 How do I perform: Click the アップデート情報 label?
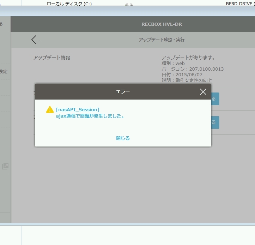tap(52, 58)
